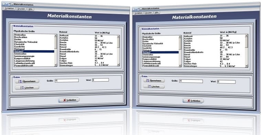Open the Schließen toolbar item in the right window
Screen dimensions: 262x135
coord(138,13)
